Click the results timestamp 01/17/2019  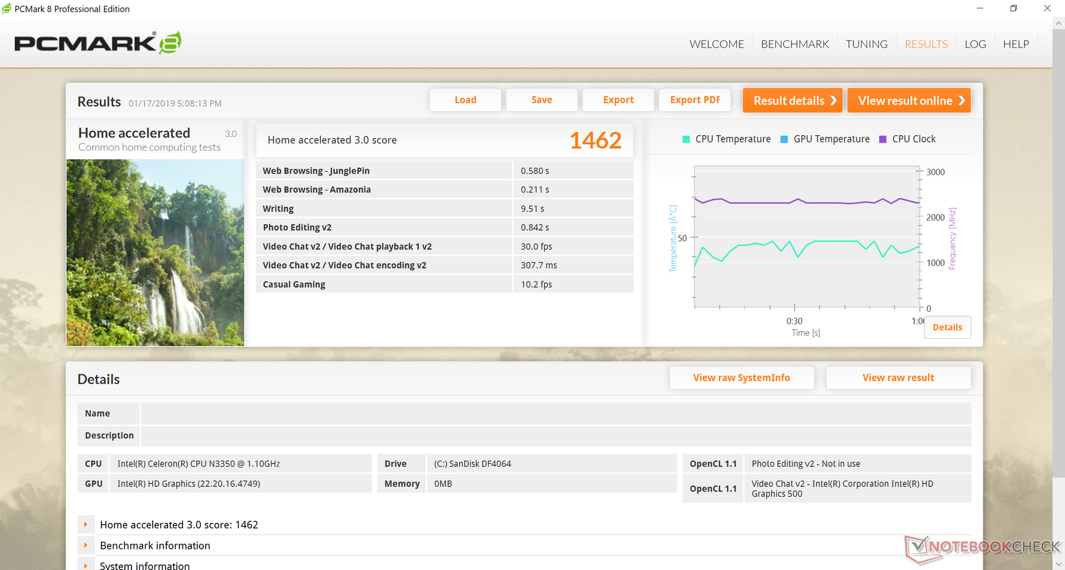point(175,103)
